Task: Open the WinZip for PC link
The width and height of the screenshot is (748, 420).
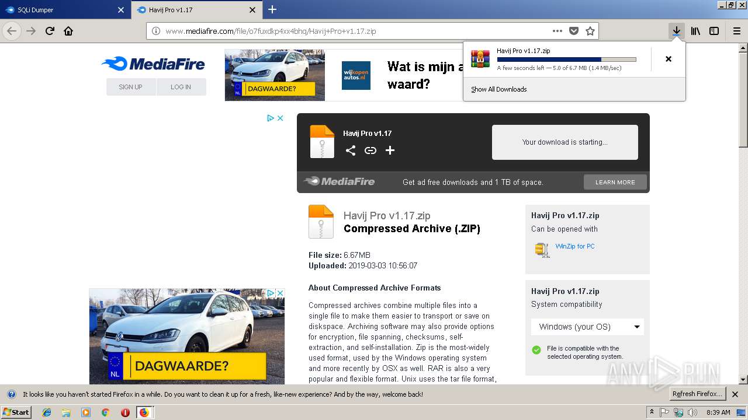Action: (575, 246)
